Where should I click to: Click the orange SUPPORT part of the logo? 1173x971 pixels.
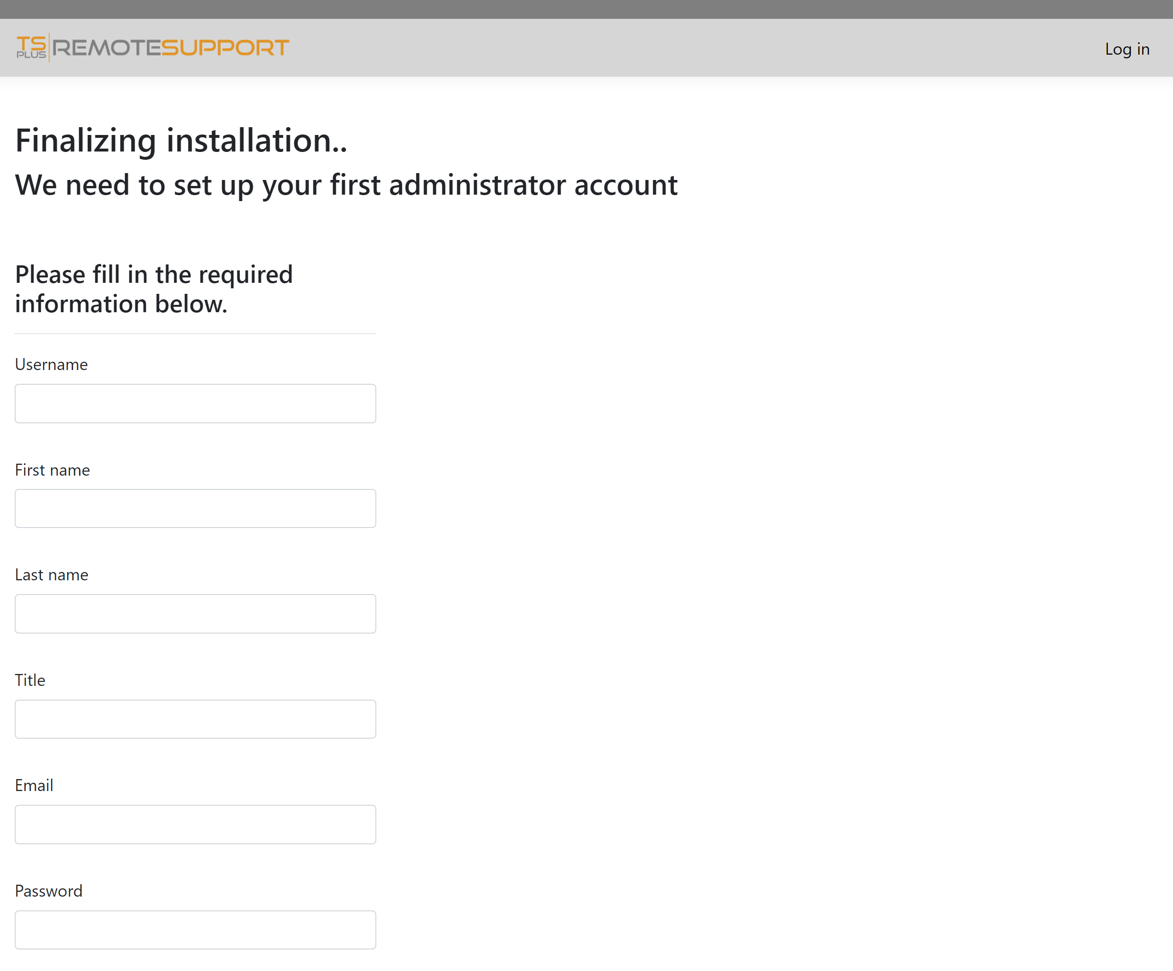[225, 47]
